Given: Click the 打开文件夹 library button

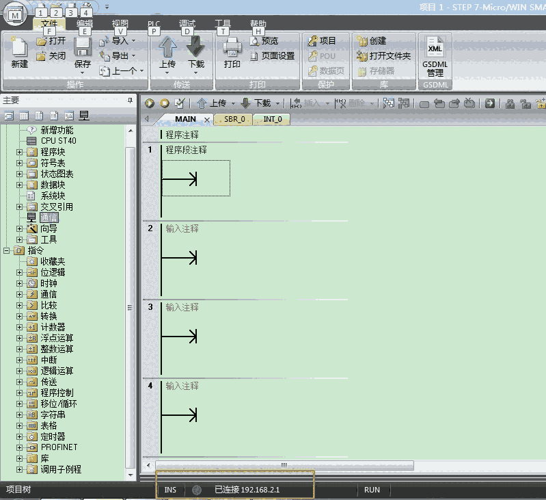Looking at the screenshot, I should pos(384,56).
